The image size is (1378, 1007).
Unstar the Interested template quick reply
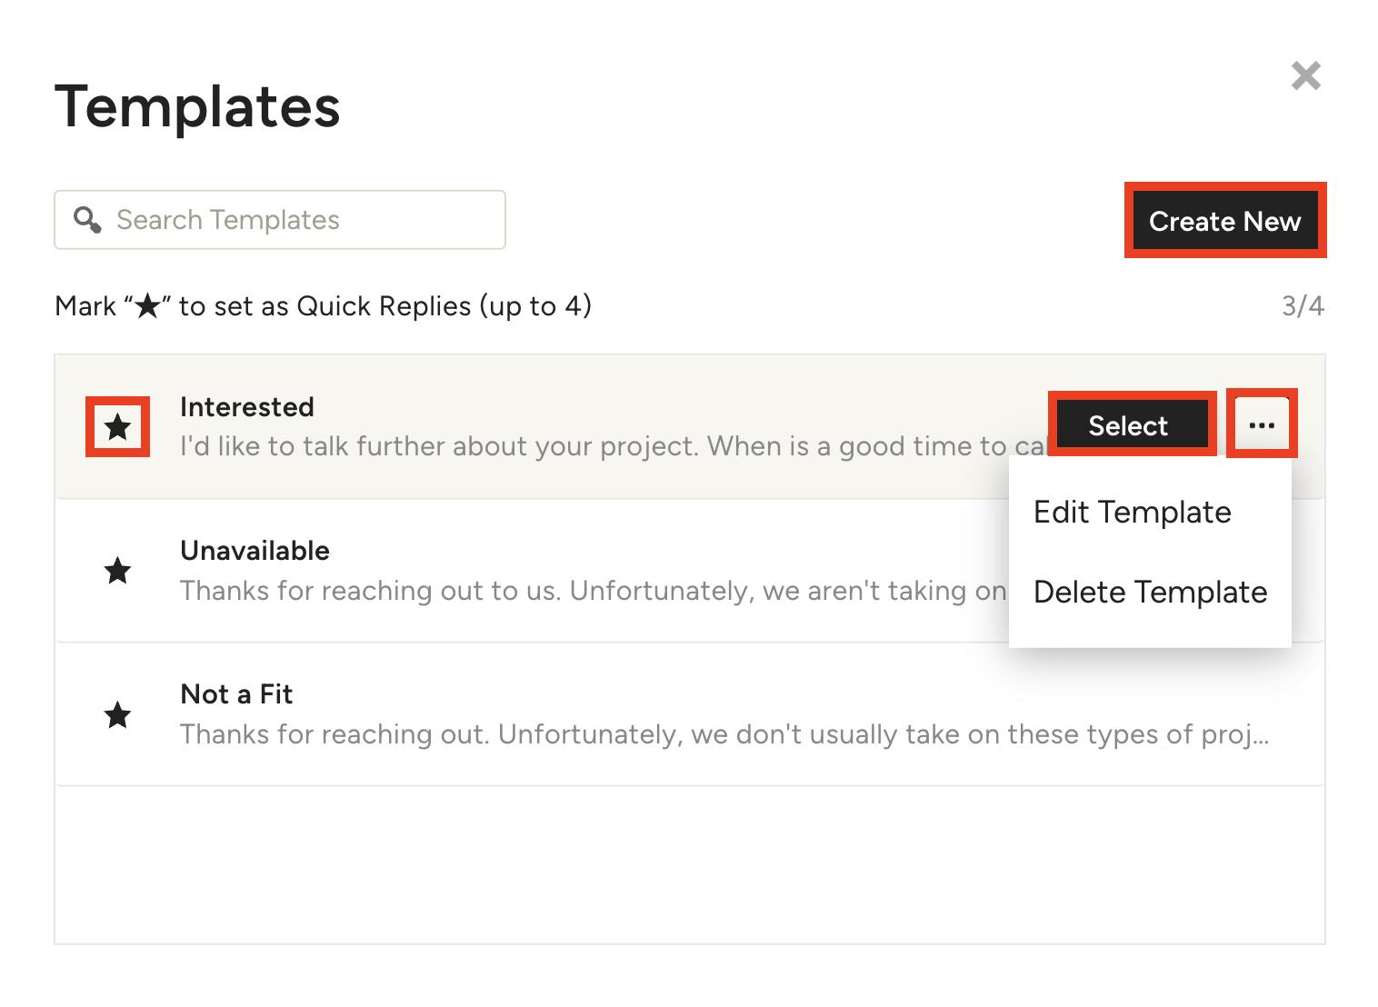117,427
